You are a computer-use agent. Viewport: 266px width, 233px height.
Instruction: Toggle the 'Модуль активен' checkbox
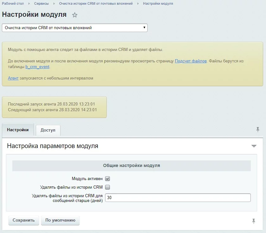coord(107,179)
